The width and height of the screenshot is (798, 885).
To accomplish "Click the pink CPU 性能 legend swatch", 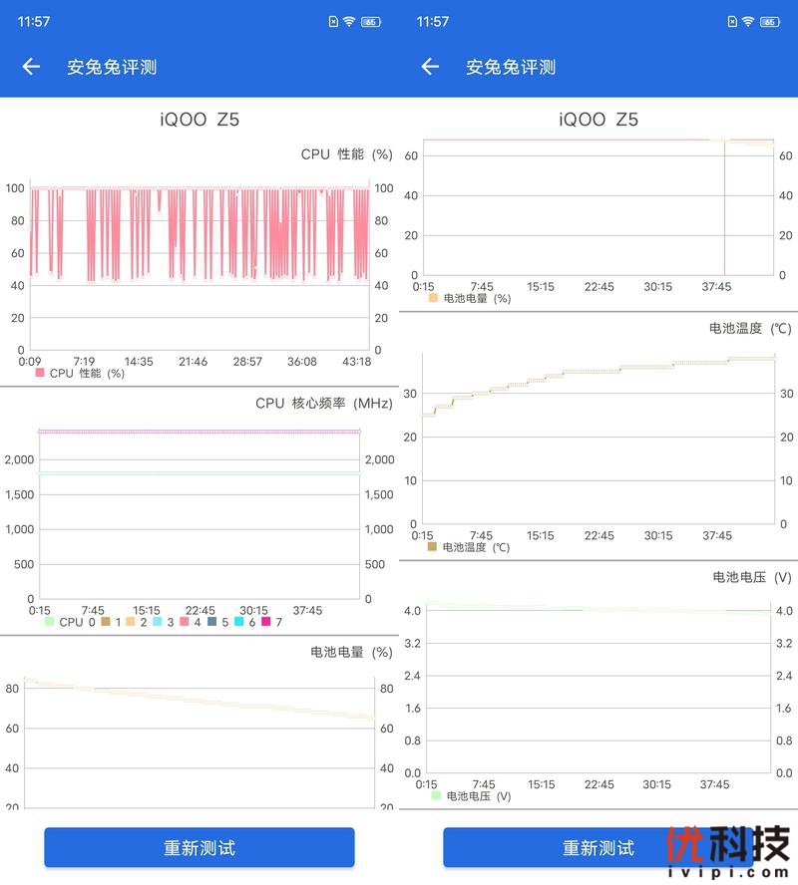I will click(x=40, y=373).
